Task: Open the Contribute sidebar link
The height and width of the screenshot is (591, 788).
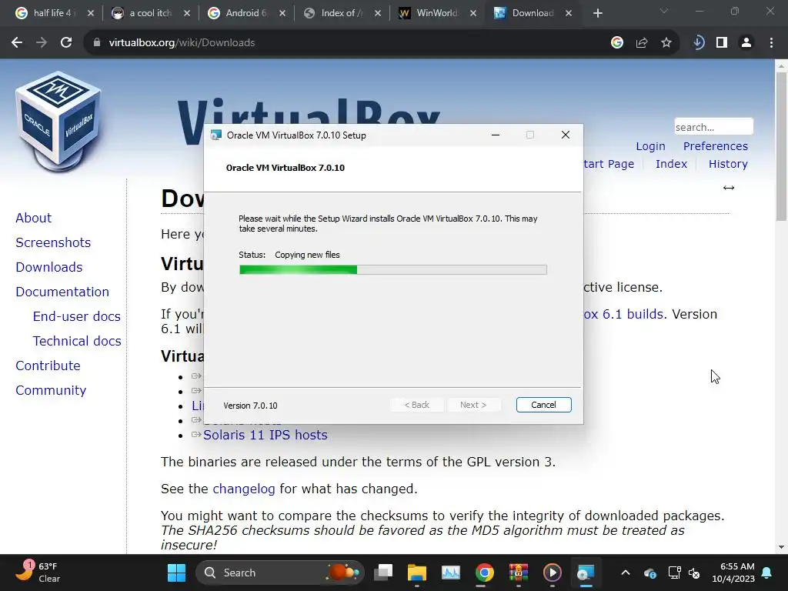Action: [x=48, y=366]
